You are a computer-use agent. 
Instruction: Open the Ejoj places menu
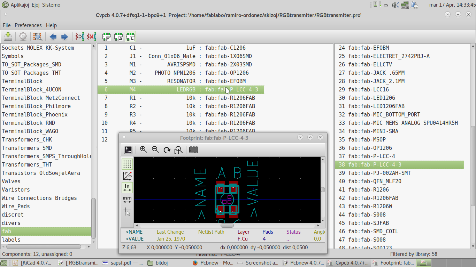coord(35,5)
